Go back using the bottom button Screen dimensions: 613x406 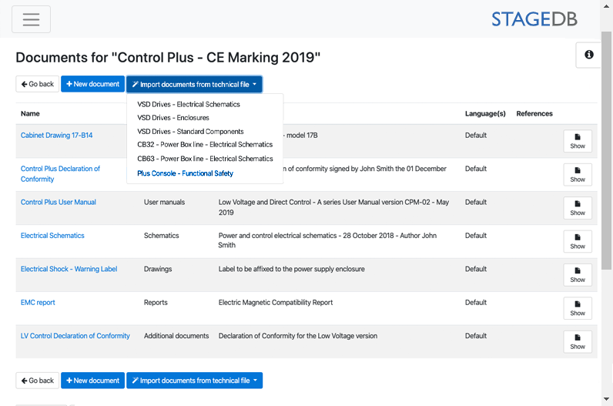pyautogui.click(x=38, y=381)
